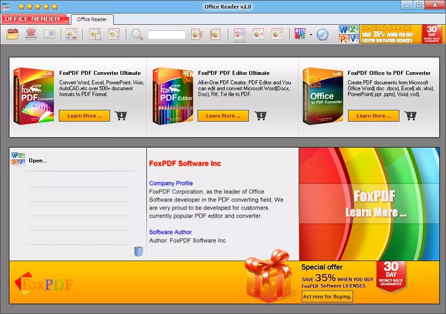Click the app icon in title bar
The height and width of the screenshot is (314, 446).
click(5, 6)
